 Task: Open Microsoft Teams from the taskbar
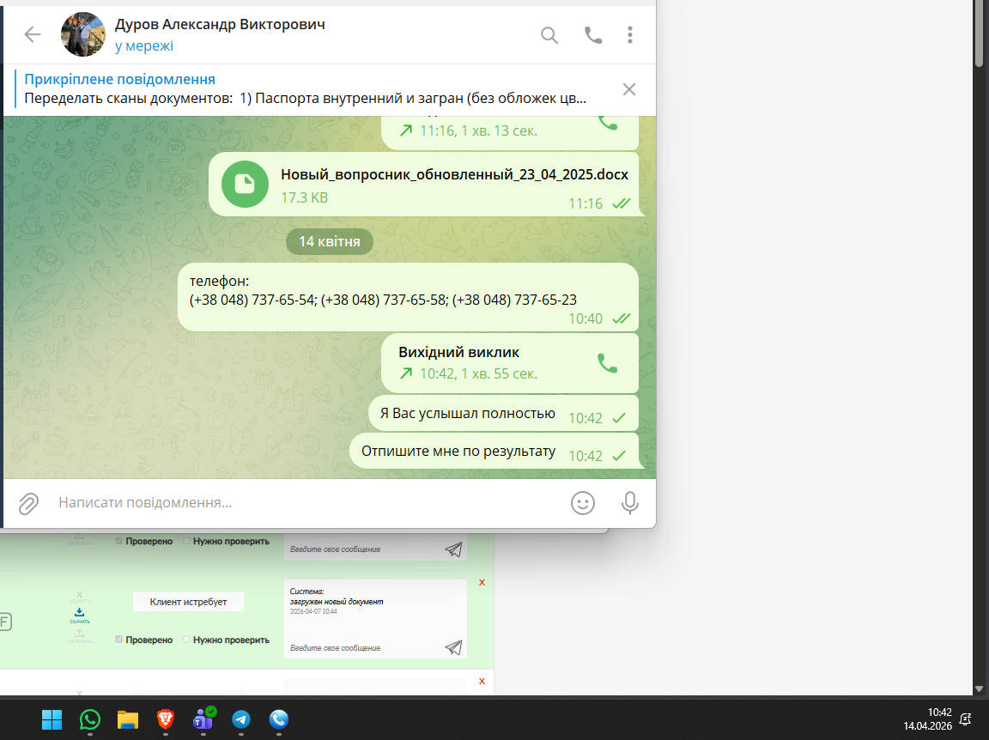coord(203,719)
